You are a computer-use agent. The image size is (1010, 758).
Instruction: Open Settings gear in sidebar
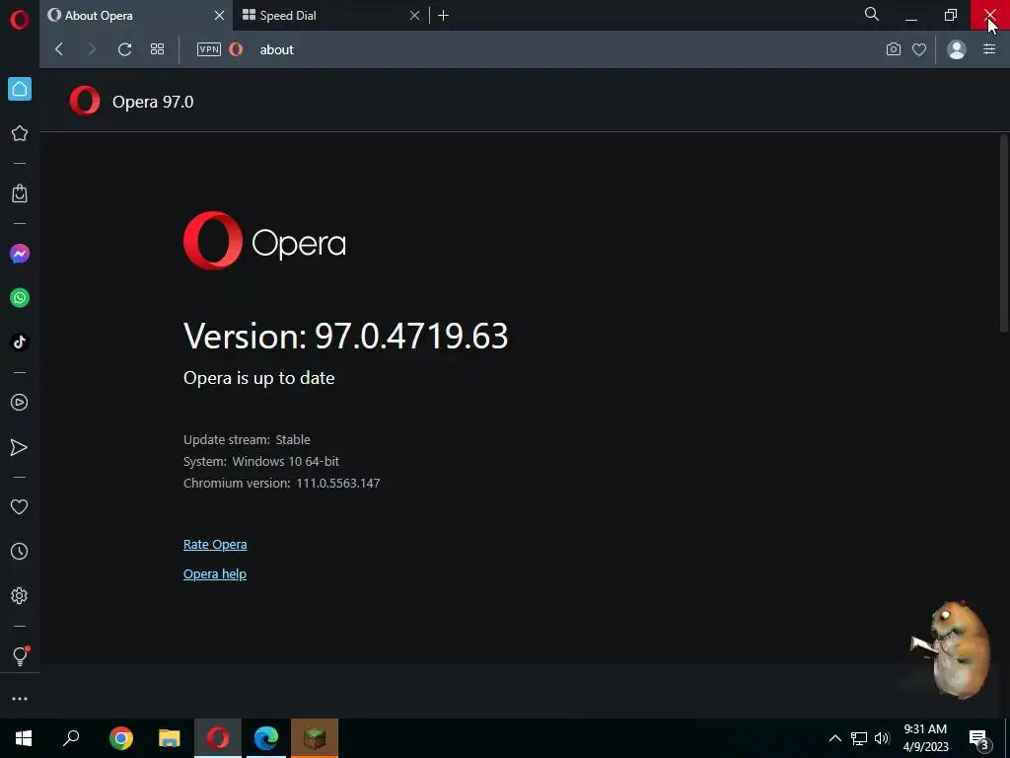20,595
